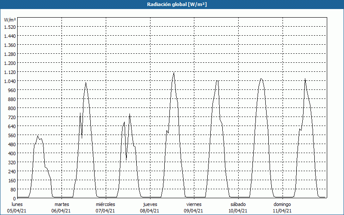Screen dimensions: 344x215
Task: Click the 640 y-axis value
Action: tap(12, 126)
